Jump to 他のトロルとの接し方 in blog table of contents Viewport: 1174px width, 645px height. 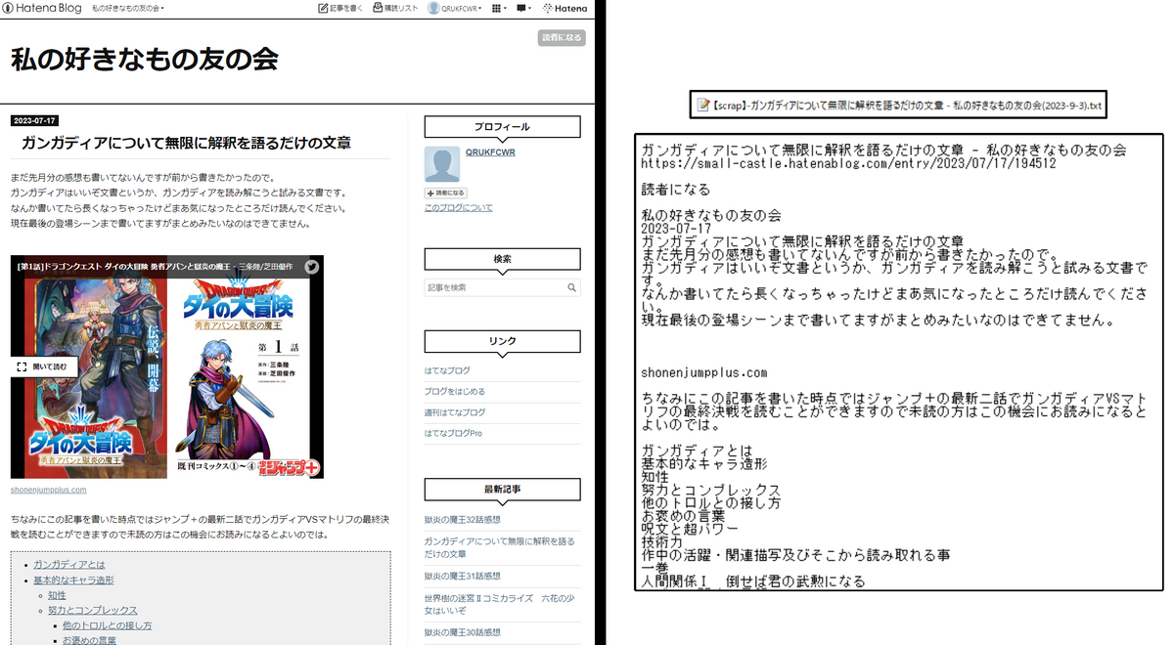(x=108, y=625)
